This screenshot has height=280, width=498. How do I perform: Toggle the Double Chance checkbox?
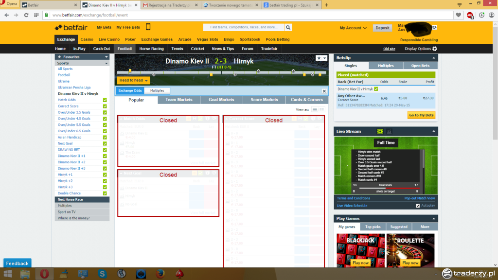pyautogui.click(x=105, y=193)
